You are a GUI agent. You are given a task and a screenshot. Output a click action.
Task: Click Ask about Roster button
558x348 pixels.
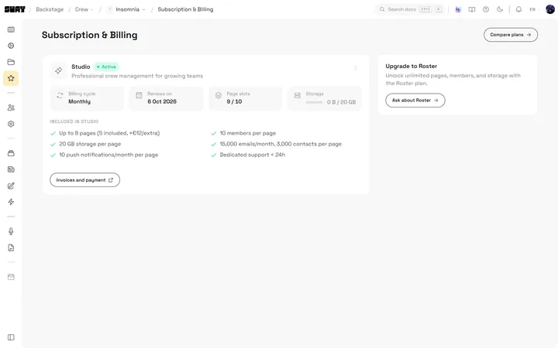415,100
